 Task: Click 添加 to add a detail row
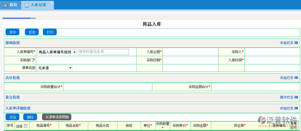point(12,117)
